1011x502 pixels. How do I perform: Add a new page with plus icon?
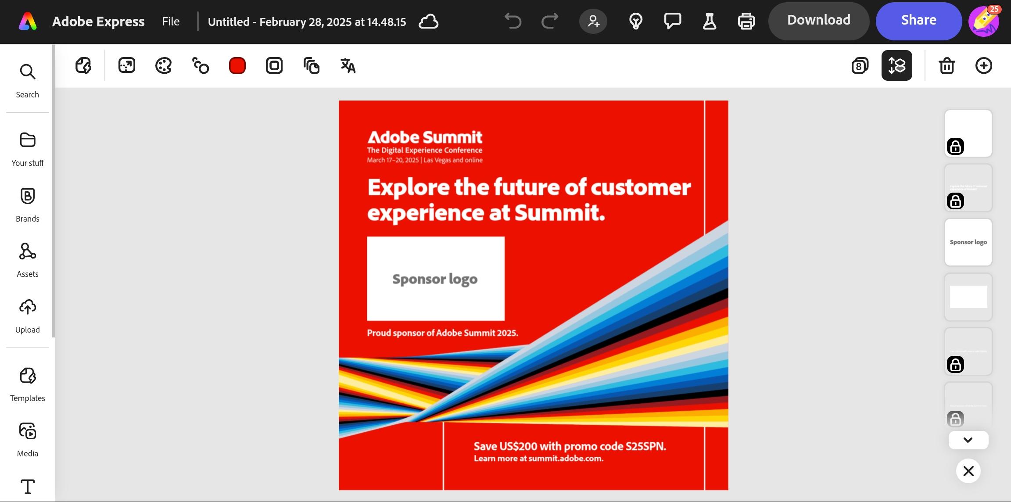click(983, 65)
